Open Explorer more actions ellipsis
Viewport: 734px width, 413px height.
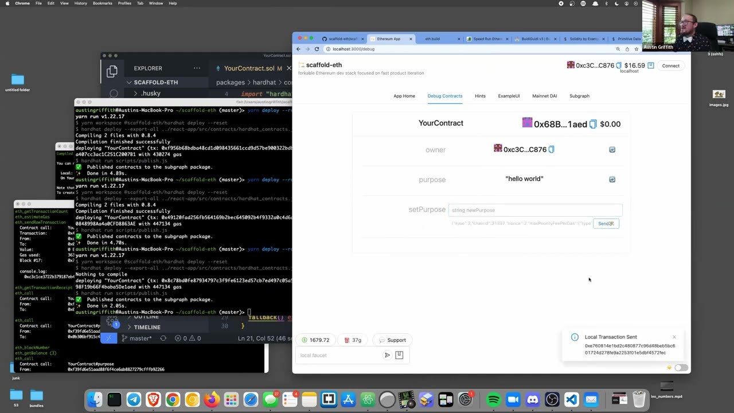[x=197, y=68]
